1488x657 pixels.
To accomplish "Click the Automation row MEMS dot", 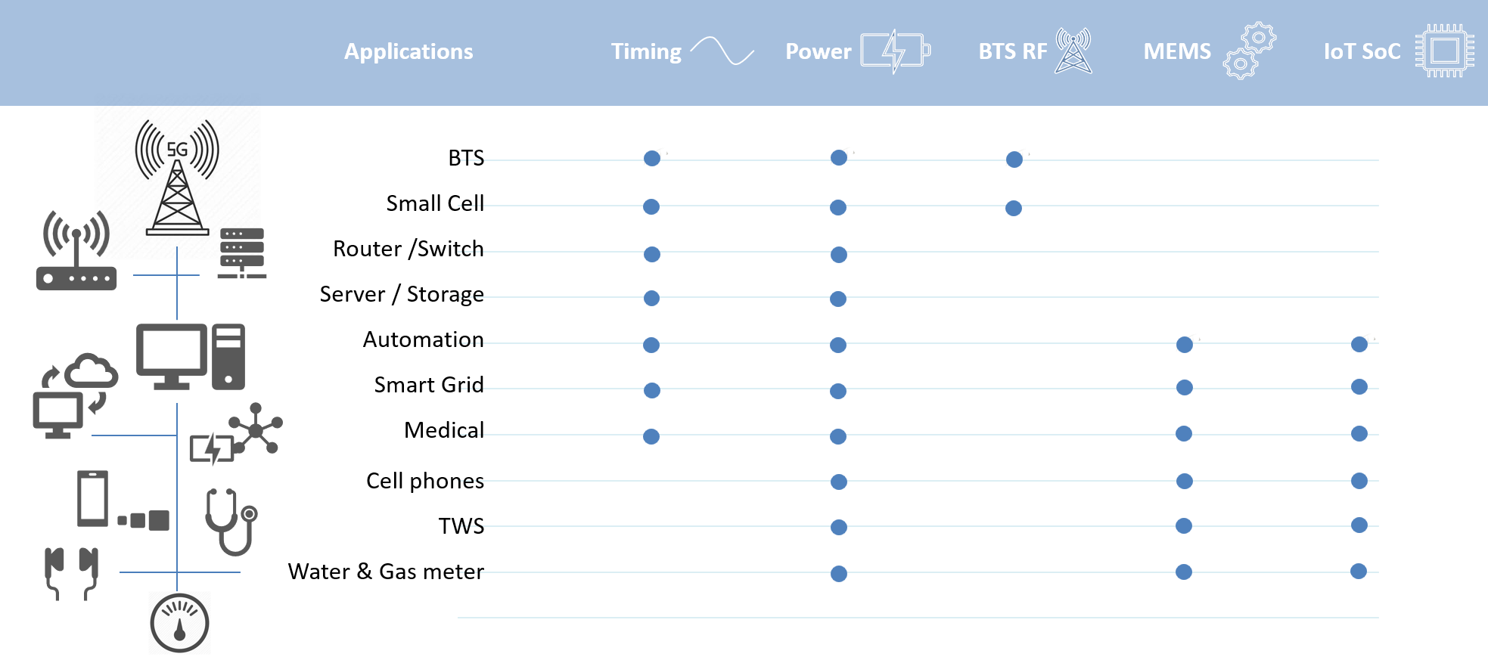I will (1185, 345).
